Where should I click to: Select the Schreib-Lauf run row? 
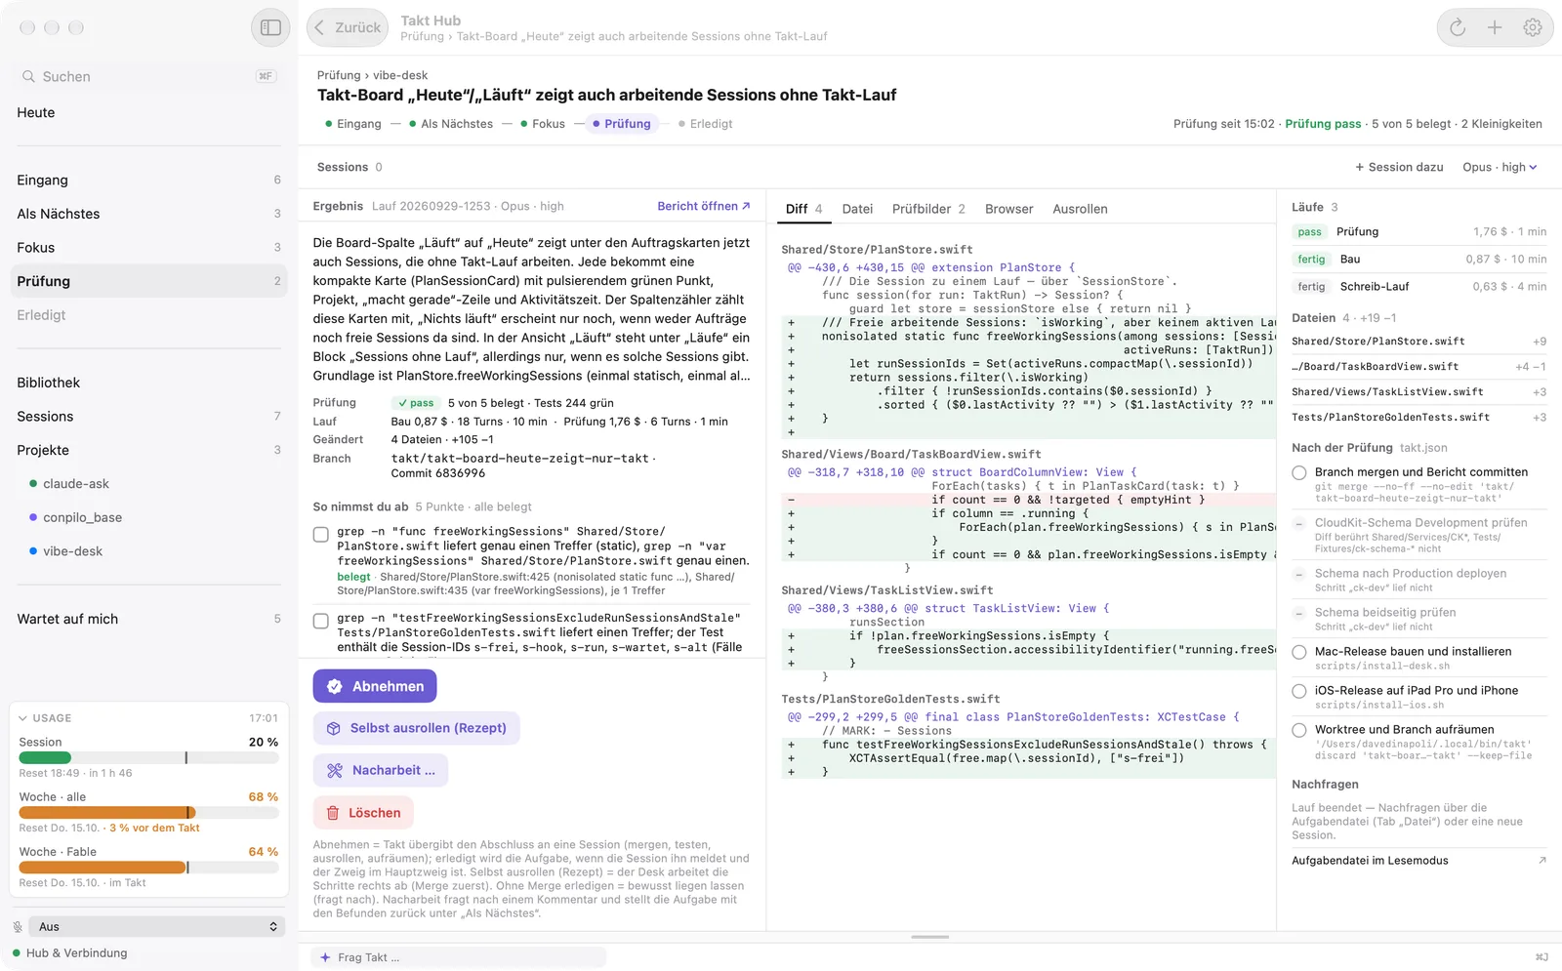click(1418, 287)
